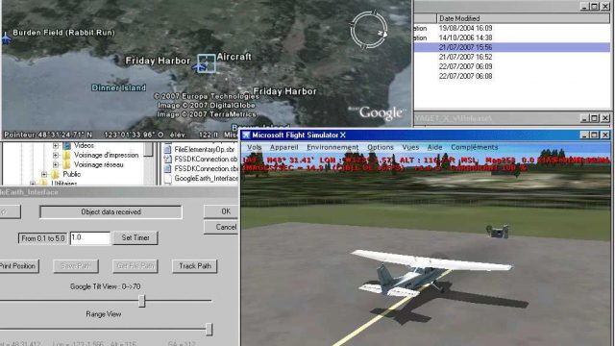Open the Vues menu

click(x=410, y=147)
